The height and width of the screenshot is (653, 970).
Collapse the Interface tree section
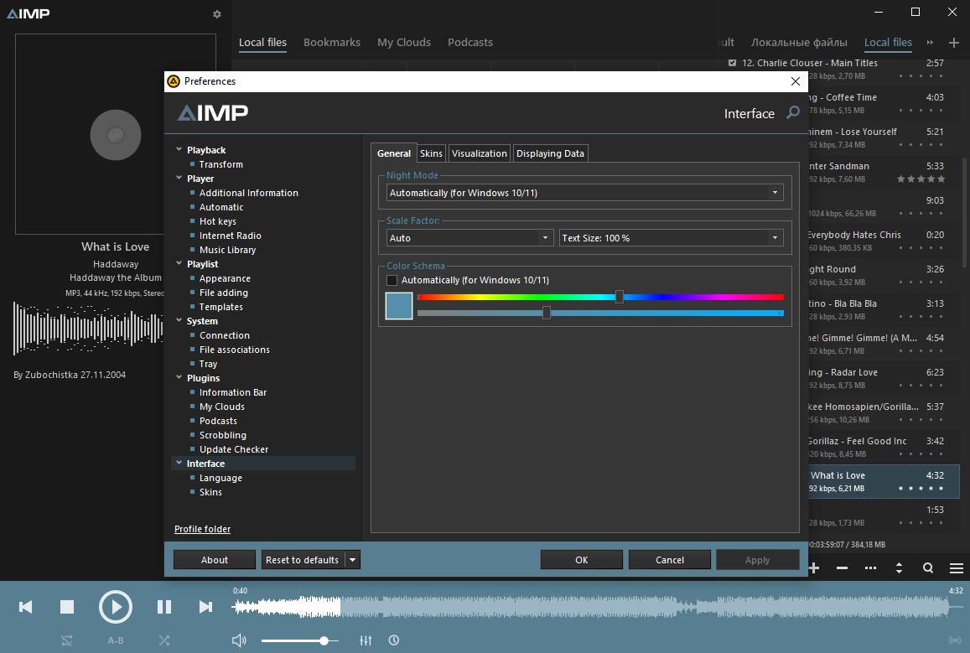(179, 464)
